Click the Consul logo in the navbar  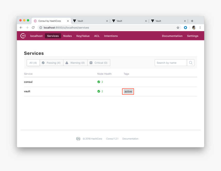23,36
